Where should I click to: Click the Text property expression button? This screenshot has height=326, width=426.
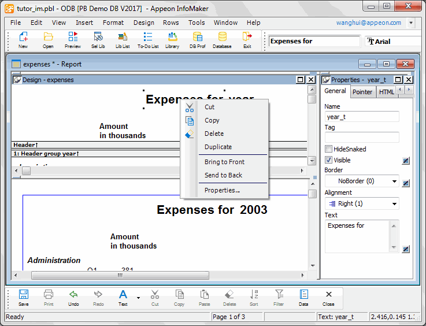tap(406, 249)
